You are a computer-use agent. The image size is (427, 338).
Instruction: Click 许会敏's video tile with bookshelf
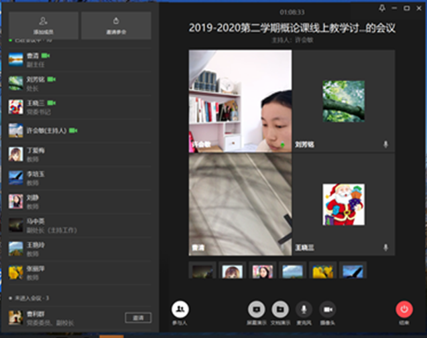(x=240, y=100)
